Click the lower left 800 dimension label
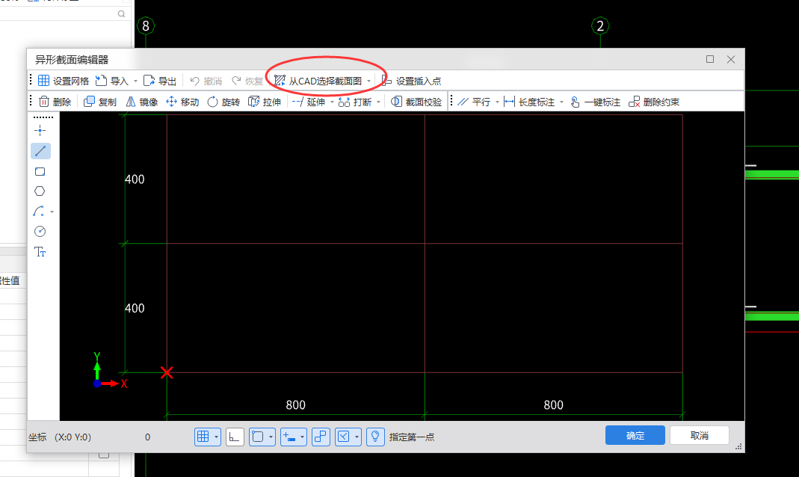 tap(295, 405)
